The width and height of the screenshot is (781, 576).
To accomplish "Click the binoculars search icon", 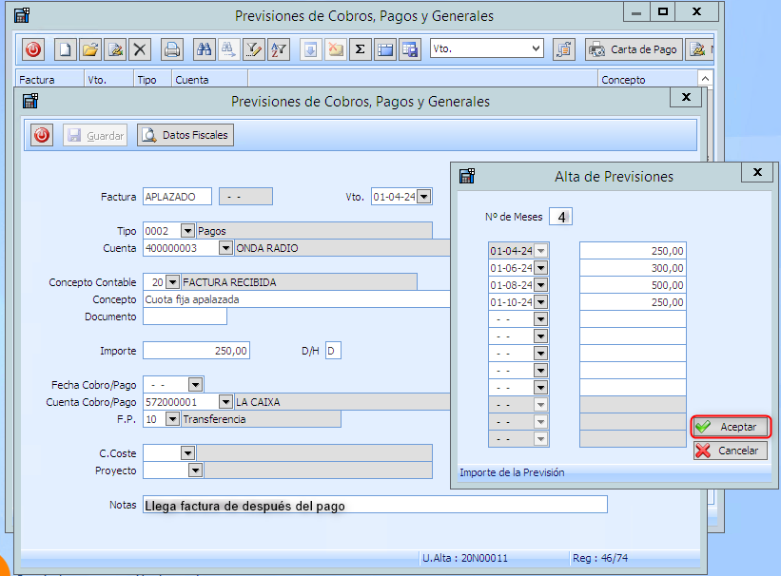I will point(204,49).
